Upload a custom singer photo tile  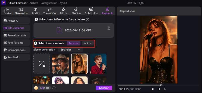pos(42,64)
